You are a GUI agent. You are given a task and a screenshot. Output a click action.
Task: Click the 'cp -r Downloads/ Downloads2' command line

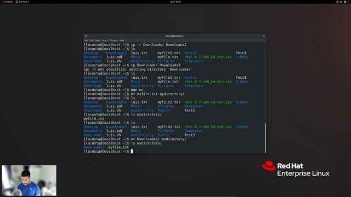coord(135,45)
